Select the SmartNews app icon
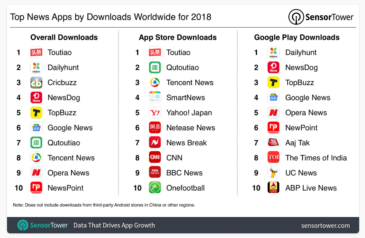 coord(155,98)
